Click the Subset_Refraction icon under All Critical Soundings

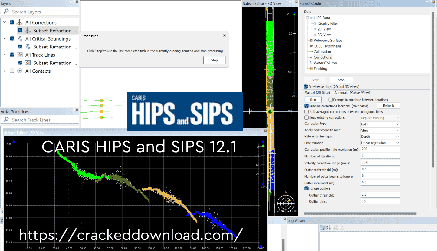(x=28, y=47)
